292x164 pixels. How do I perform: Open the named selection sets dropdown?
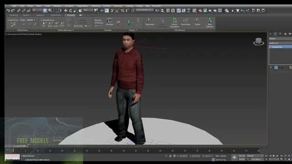145,10
